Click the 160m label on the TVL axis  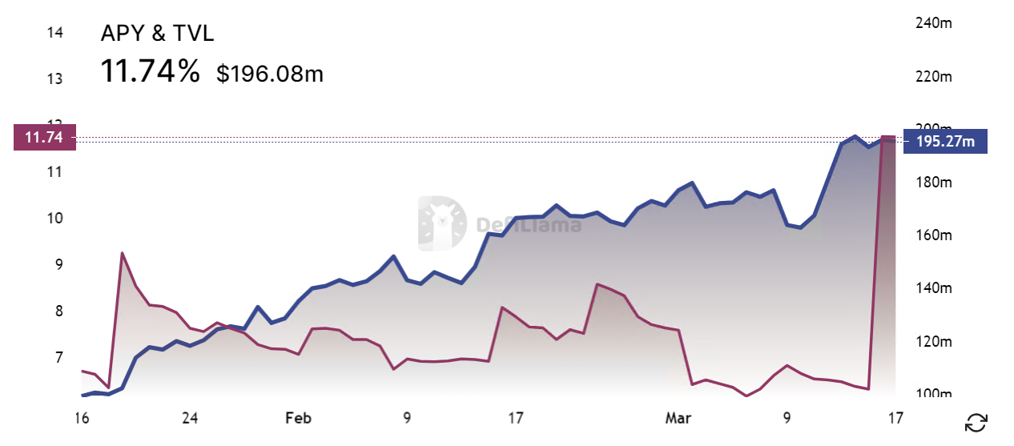[x=933, y=235]
